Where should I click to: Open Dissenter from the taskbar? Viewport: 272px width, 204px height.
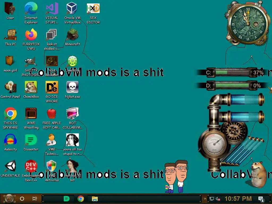coord(67,199)
